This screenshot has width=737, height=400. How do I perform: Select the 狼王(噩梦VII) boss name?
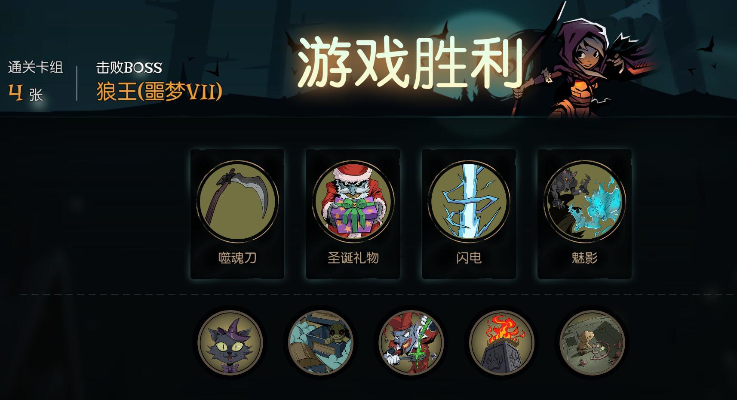159,92
